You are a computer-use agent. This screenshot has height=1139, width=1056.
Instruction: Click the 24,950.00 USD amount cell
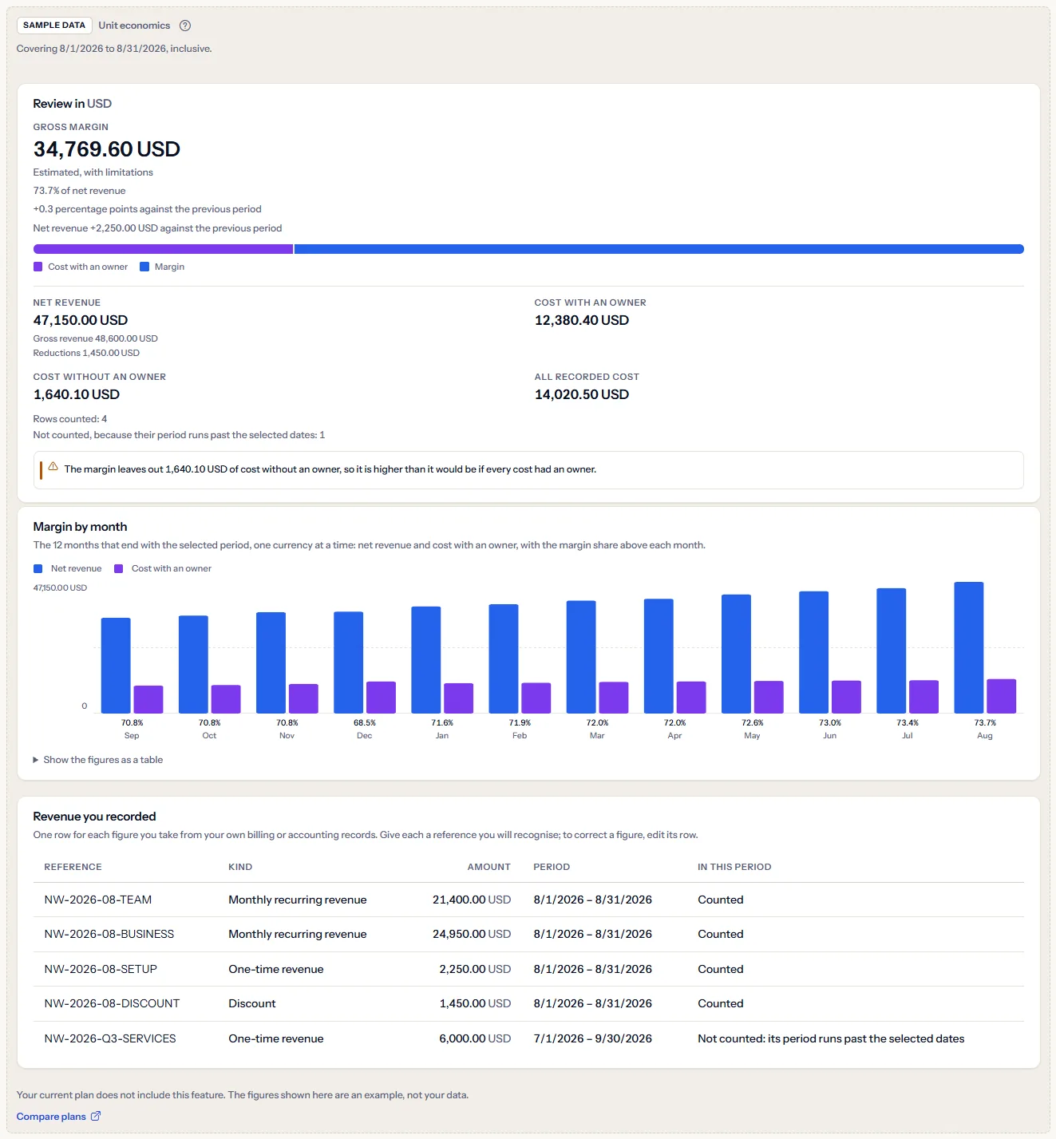click(472, 934)
